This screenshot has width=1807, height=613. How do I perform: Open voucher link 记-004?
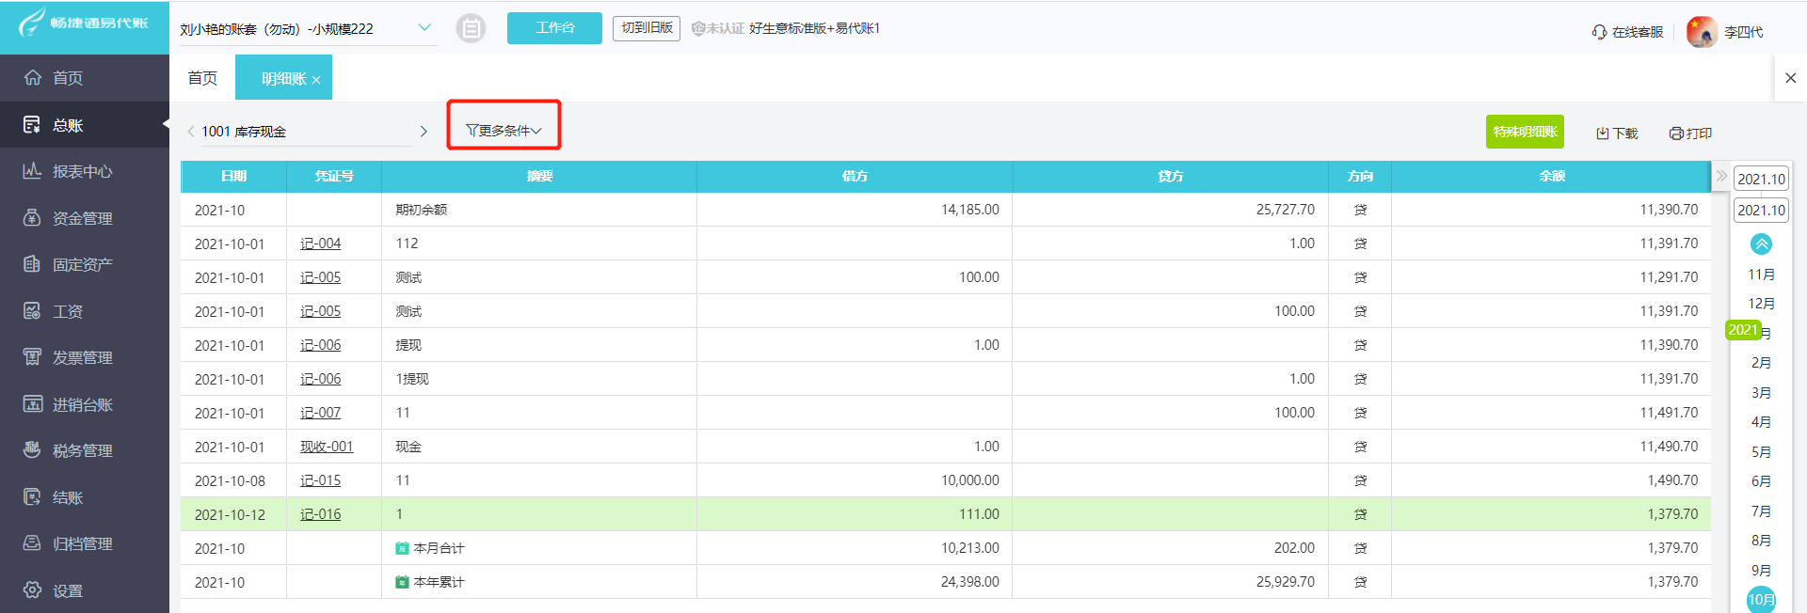click(x=320, y=244)
